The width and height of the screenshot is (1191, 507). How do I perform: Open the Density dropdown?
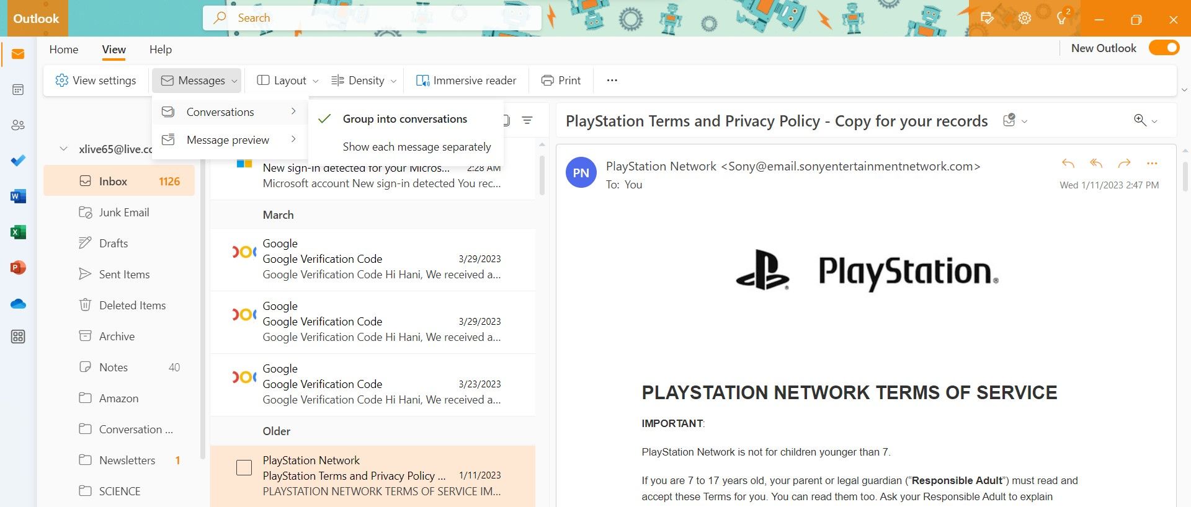click(x=364, y=81)
